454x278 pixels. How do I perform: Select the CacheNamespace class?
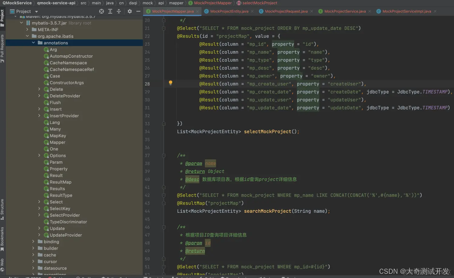68,63
